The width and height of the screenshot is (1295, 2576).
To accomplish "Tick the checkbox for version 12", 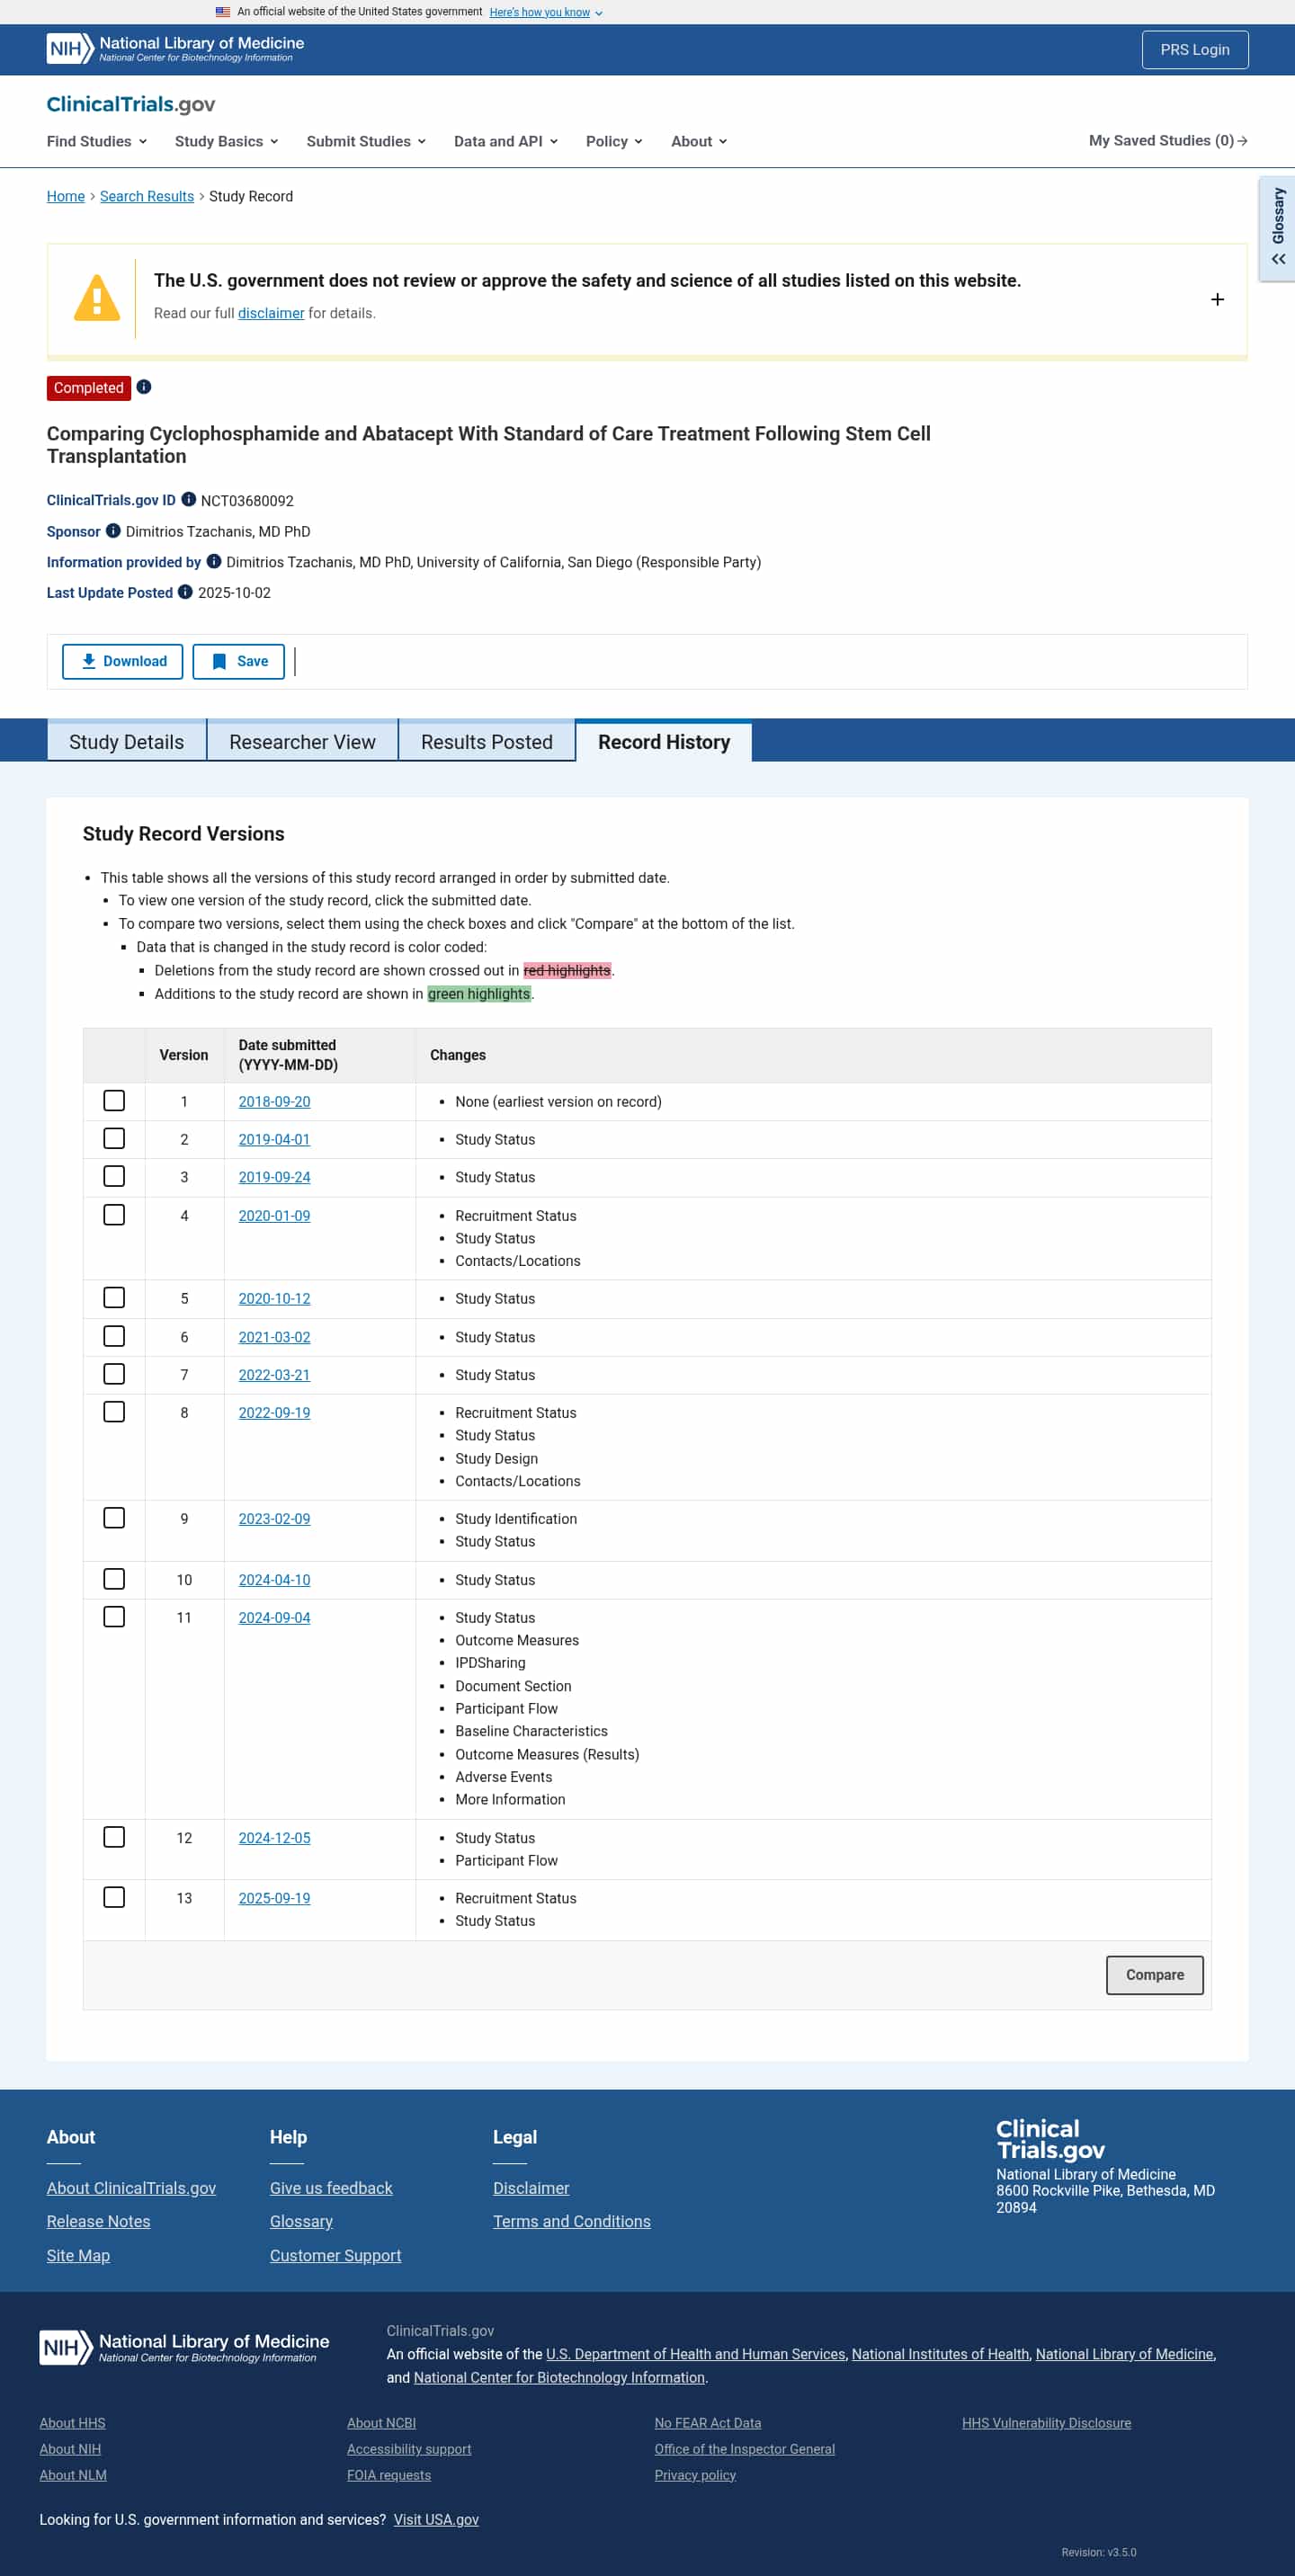I will click(x=114, y=1836).
